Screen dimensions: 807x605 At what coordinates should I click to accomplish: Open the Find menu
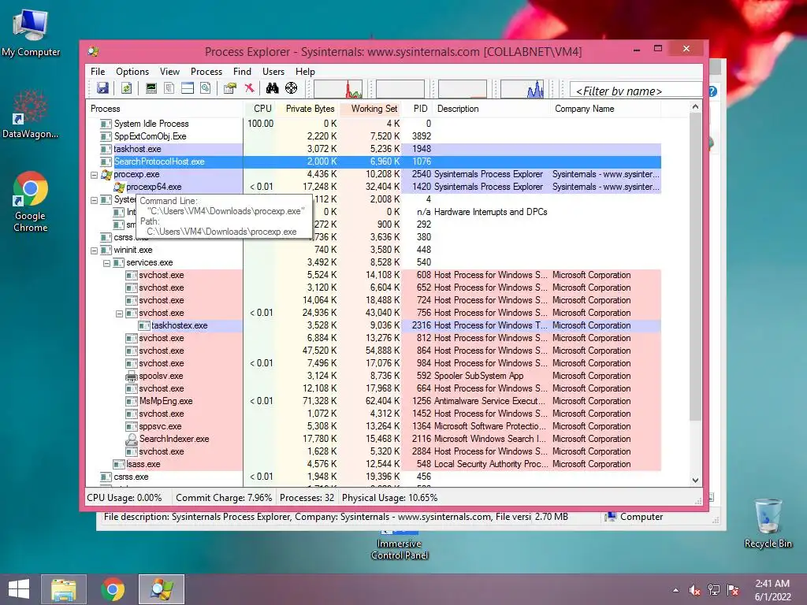[x=243, y=72]
